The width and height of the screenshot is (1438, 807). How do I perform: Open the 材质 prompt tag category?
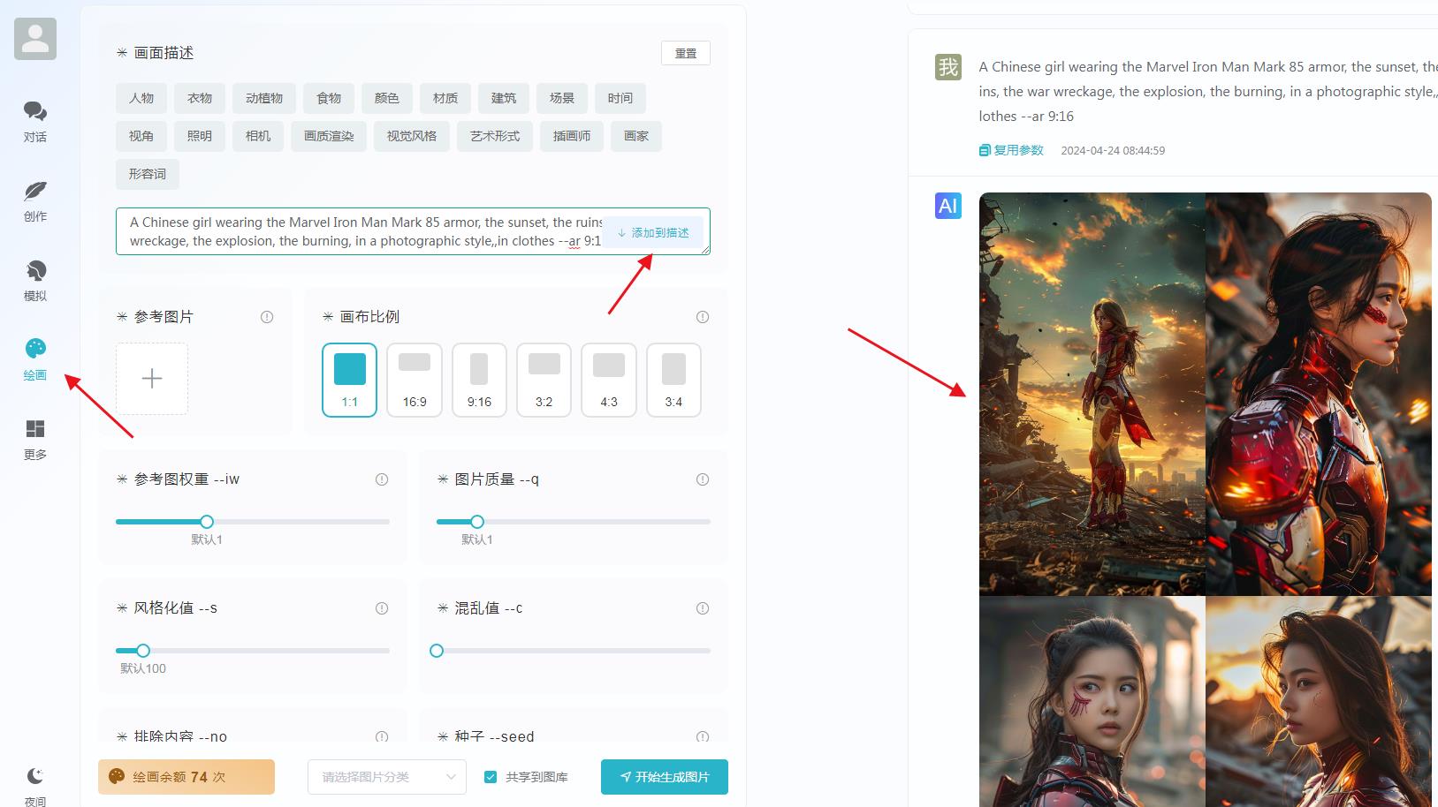(x=445, y=98)
